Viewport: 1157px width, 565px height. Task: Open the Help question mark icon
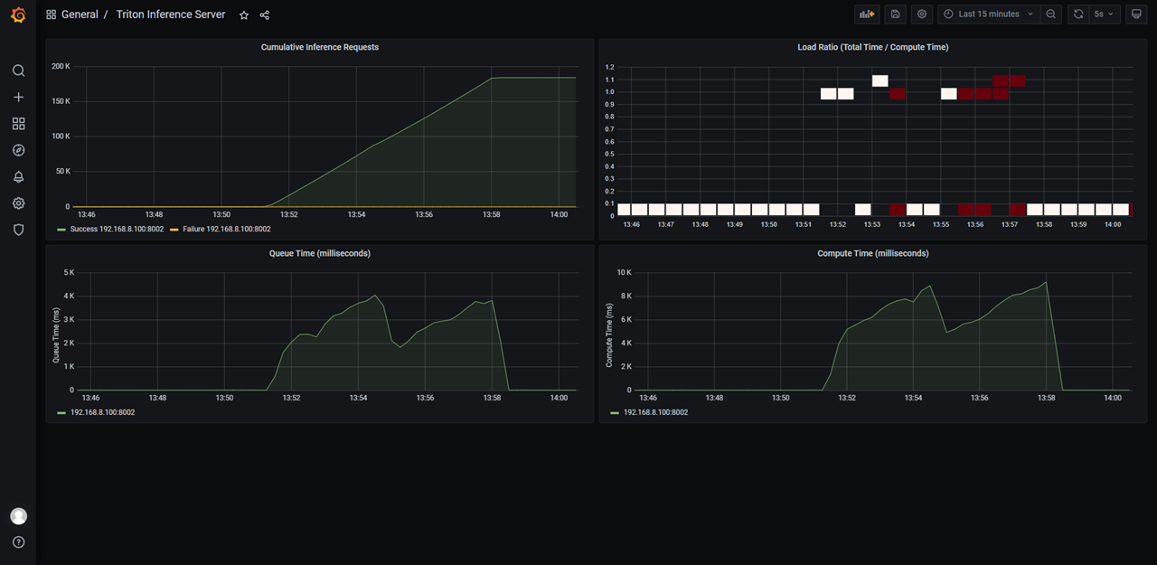(18, 542)
